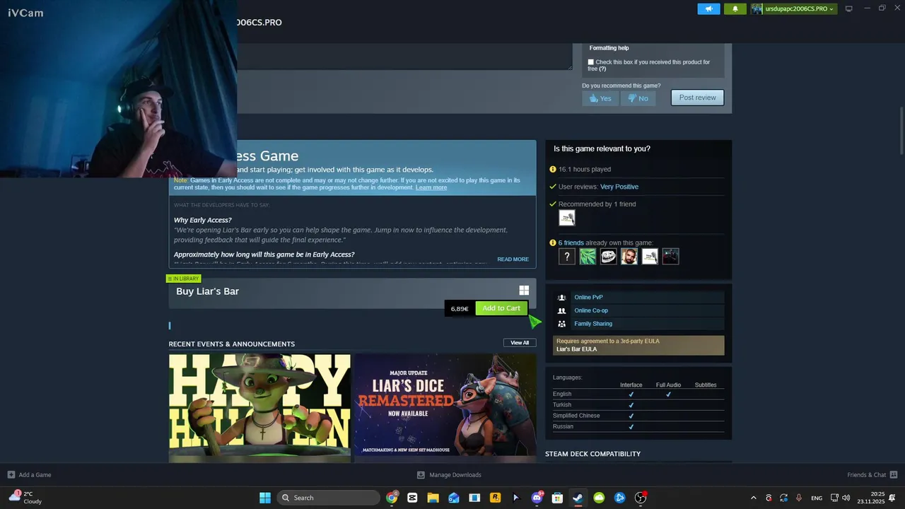Open the Online Co-op category link
The image size is (905, 509).
click(x=591, y=310)
